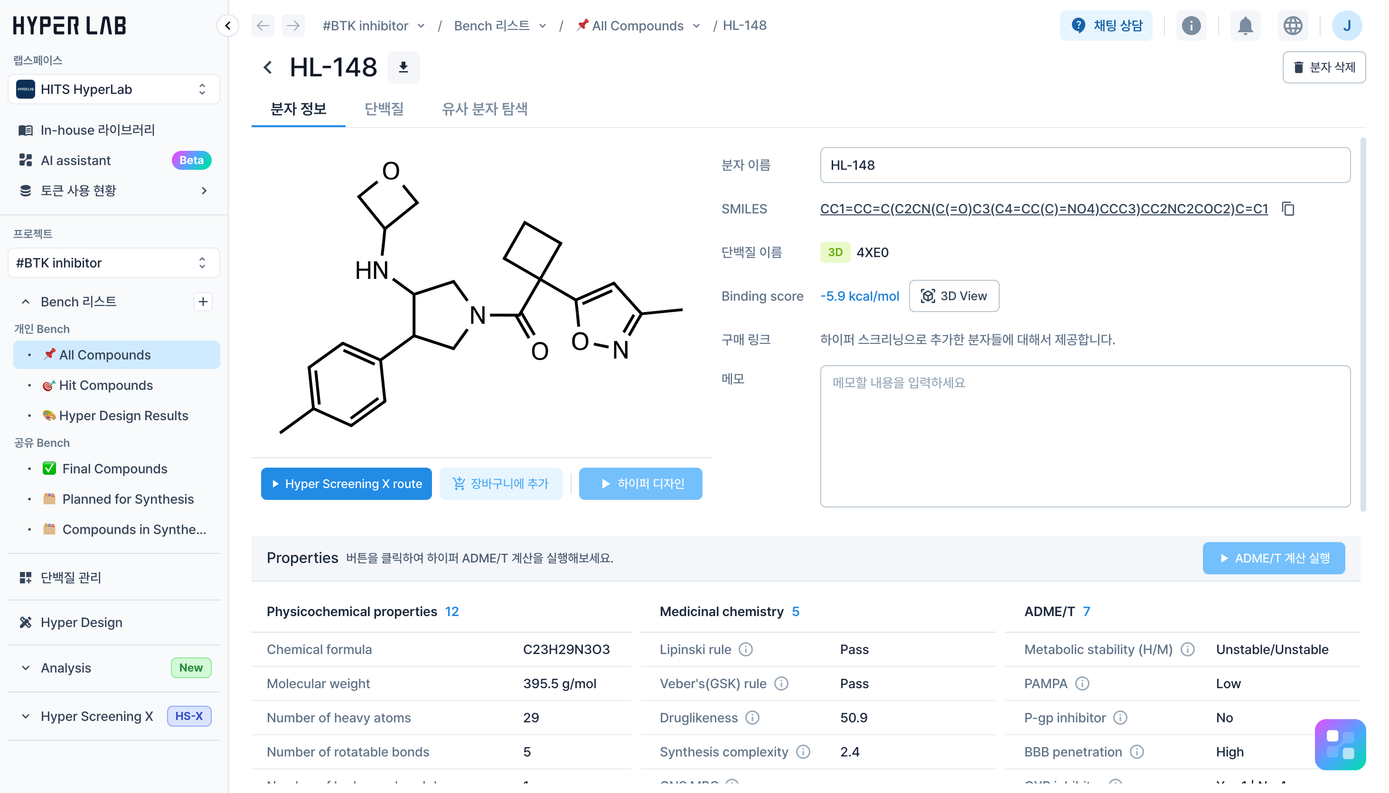
Task: Click the download icon beside HL-148 title
Action: pyautogui.click(x=403, y=67)
